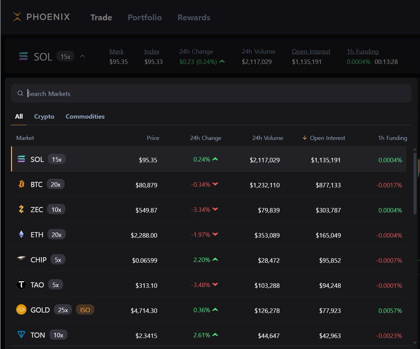
Task: Click the 25x badge in the GOLD row
Action: 63,310
